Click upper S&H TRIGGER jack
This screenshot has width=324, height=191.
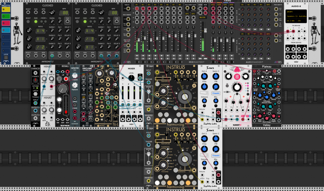pos(148,83)
